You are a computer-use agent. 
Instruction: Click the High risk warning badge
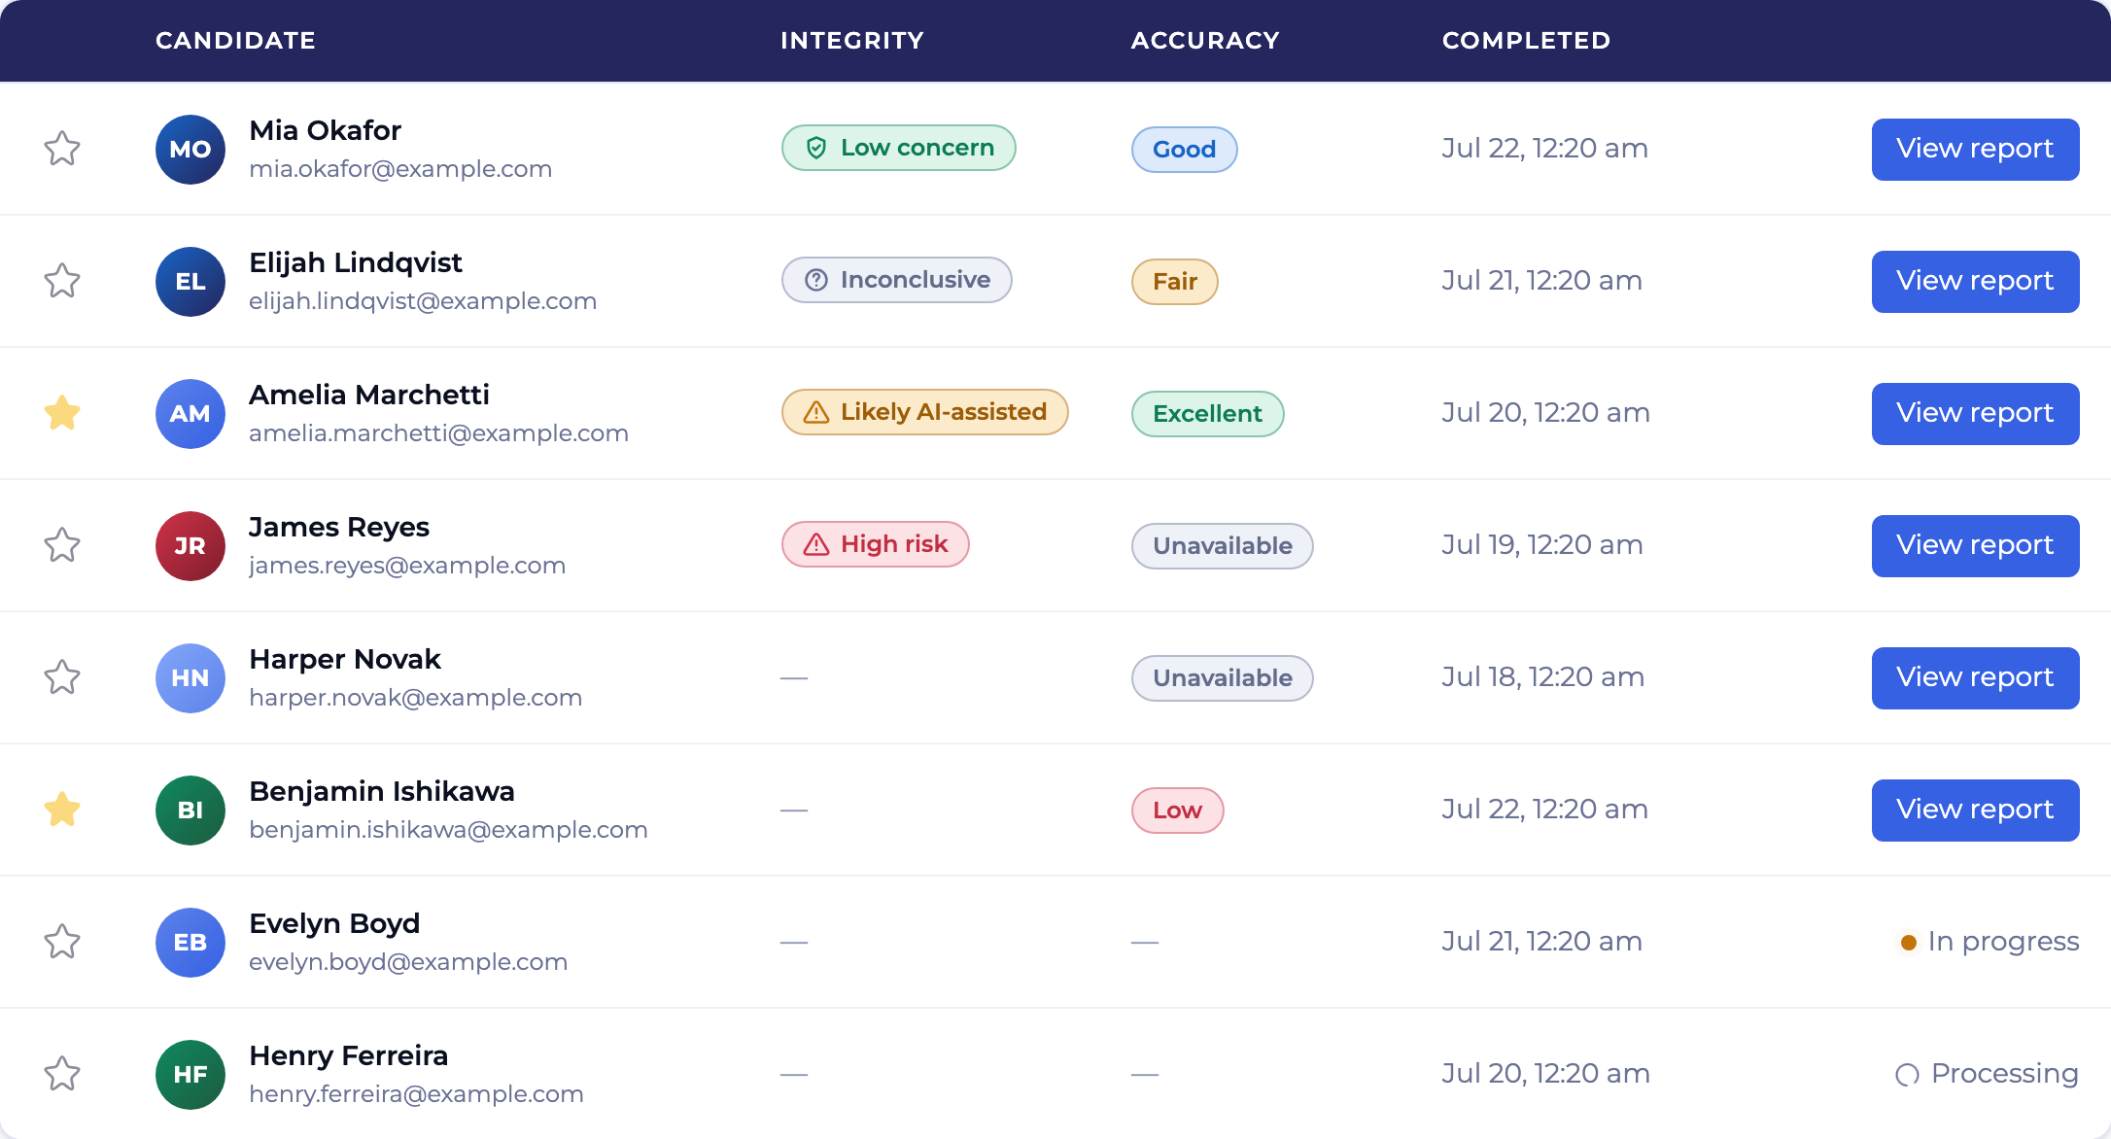pos(876,544)
